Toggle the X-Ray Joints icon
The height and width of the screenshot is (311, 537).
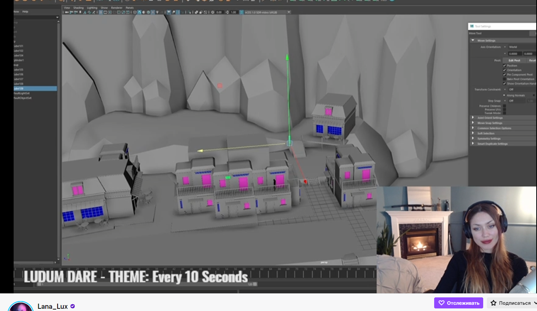205,12
